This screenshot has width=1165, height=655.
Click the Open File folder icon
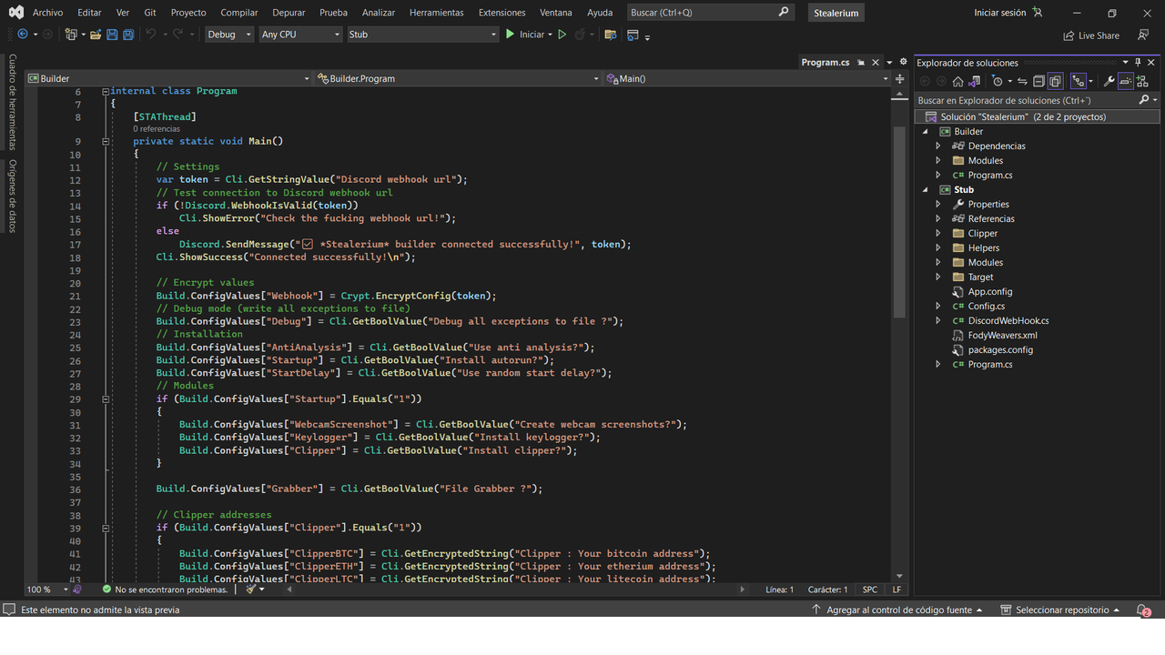pyautogui.click(x=96, y=35)
